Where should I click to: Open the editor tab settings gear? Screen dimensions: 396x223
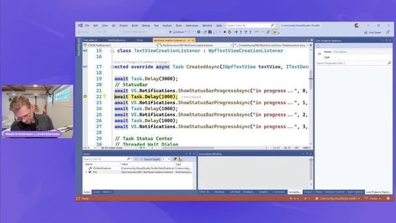coord(311,40)
